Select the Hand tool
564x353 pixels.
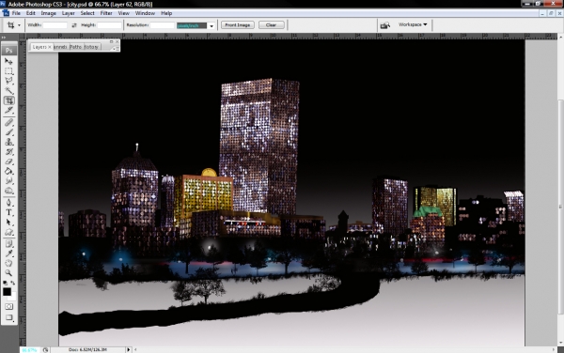point(8,264)
